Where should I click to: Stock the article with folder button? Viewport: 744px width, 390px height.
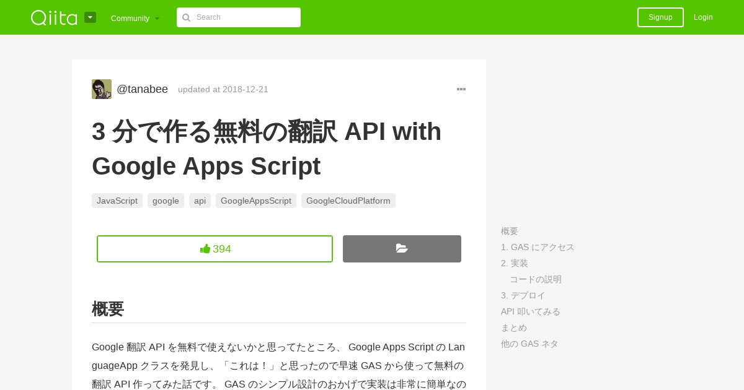point(402,249)
